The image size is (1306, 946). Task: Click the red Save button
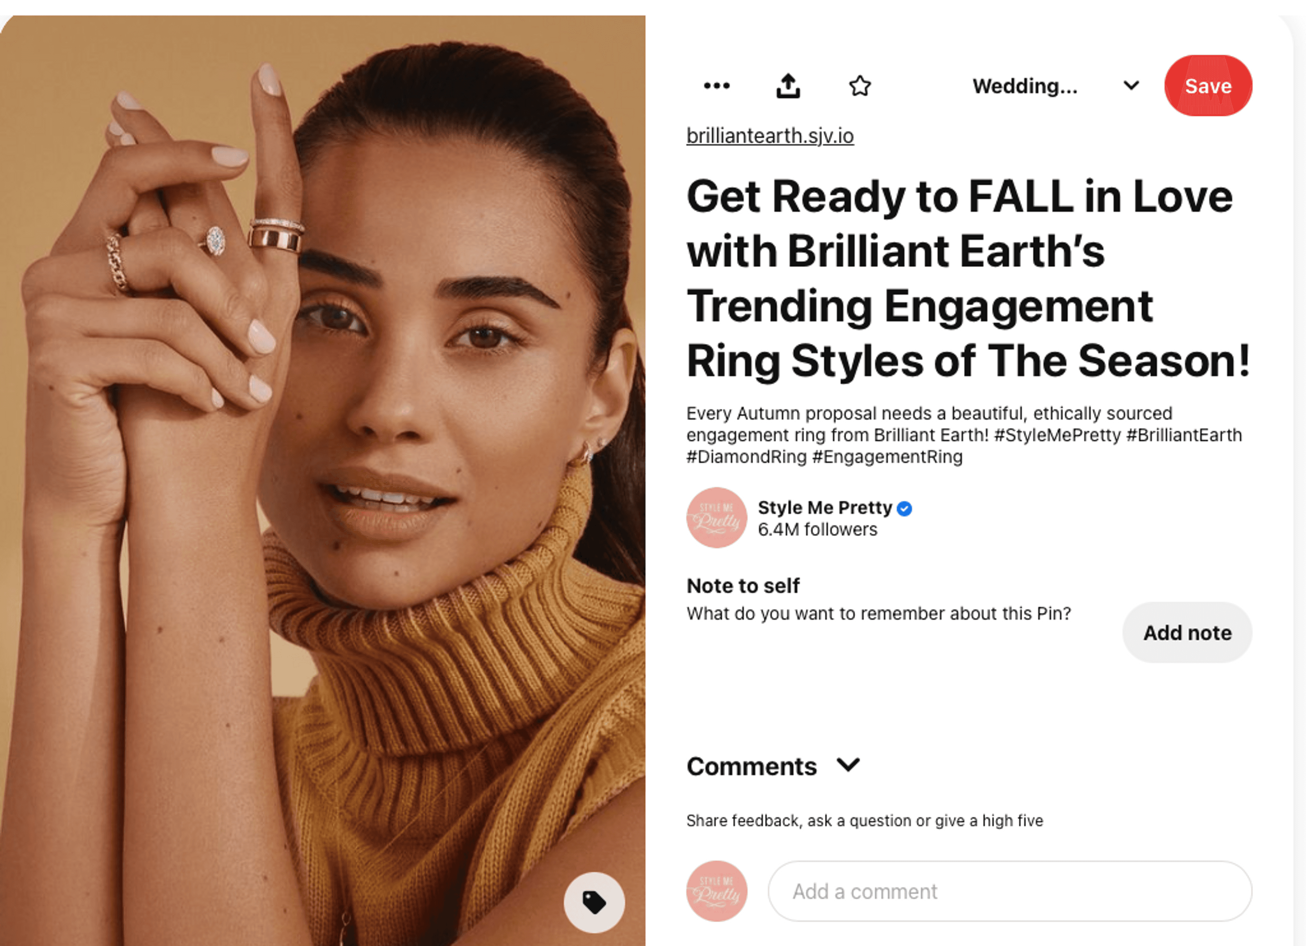(1208, 86)
